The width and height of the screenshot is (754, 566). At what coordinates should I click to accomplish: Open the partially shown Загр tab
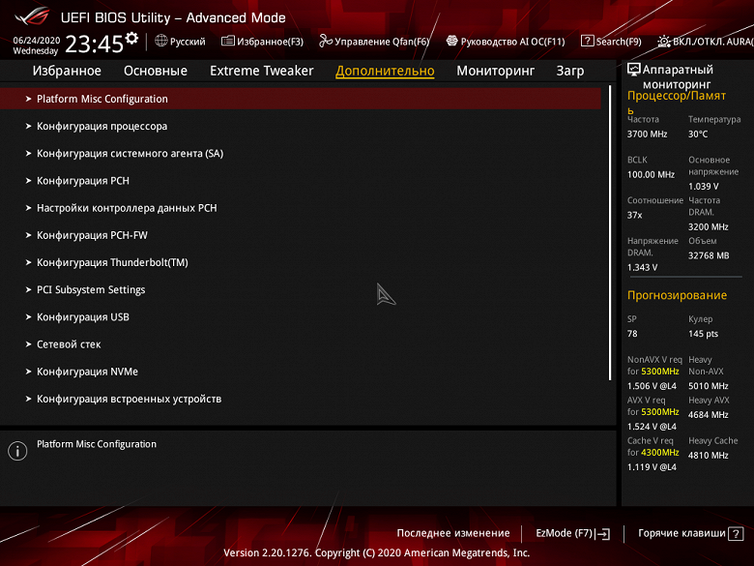pos(570,72)
